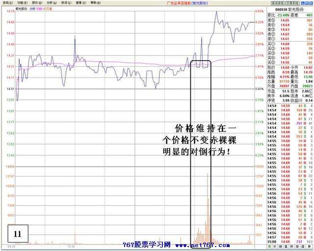Screen dimensions: 314x251
Task: Click the 均线 label in chart legend
Action: point(39,8)
